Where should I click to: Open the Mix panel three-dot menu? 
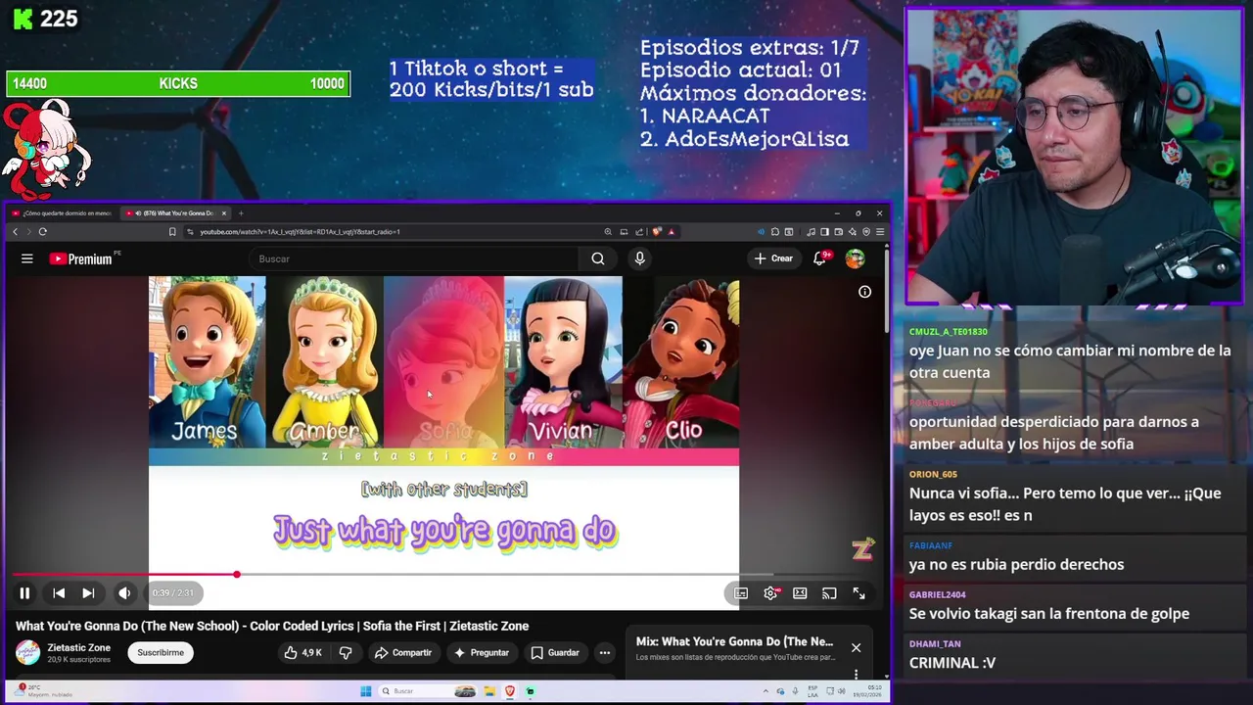856,674
